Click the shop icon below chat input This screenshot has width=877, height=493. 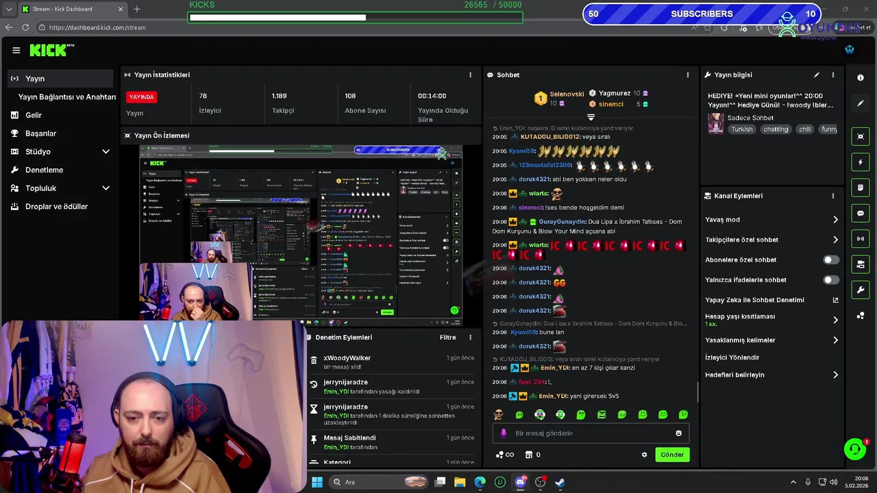tap(529, 455)
